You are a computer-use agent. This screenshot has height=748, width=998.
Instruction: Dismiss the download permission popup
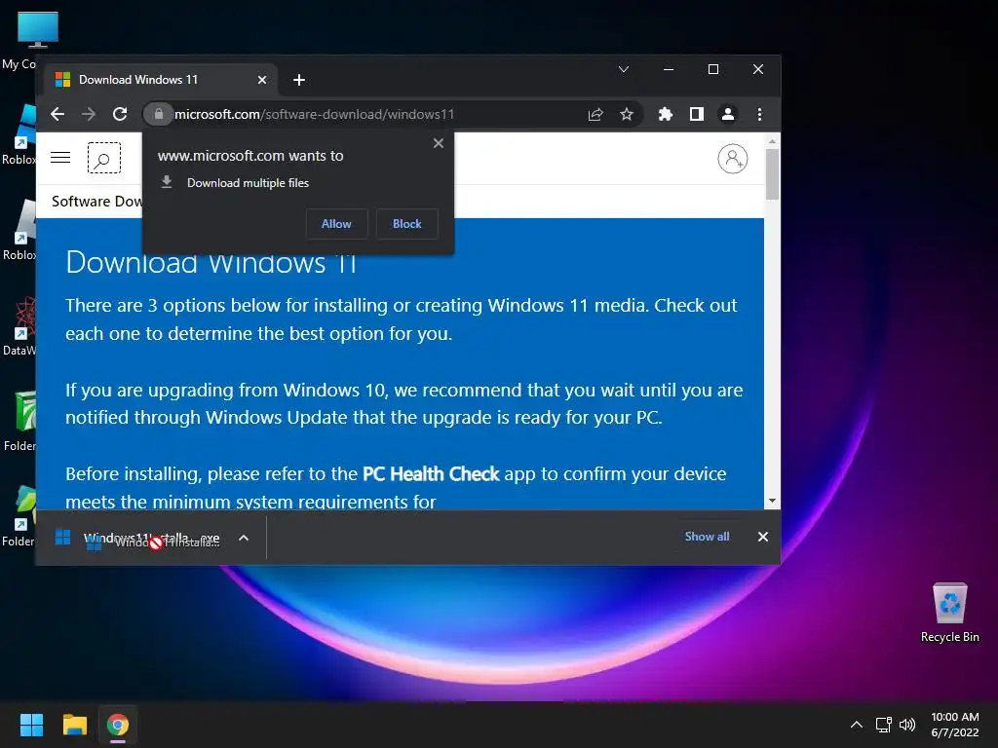pos(438,143)
